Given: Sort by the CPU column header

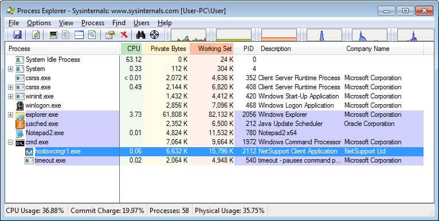Looking at the screenshot, I should click(x=131, y=49).
